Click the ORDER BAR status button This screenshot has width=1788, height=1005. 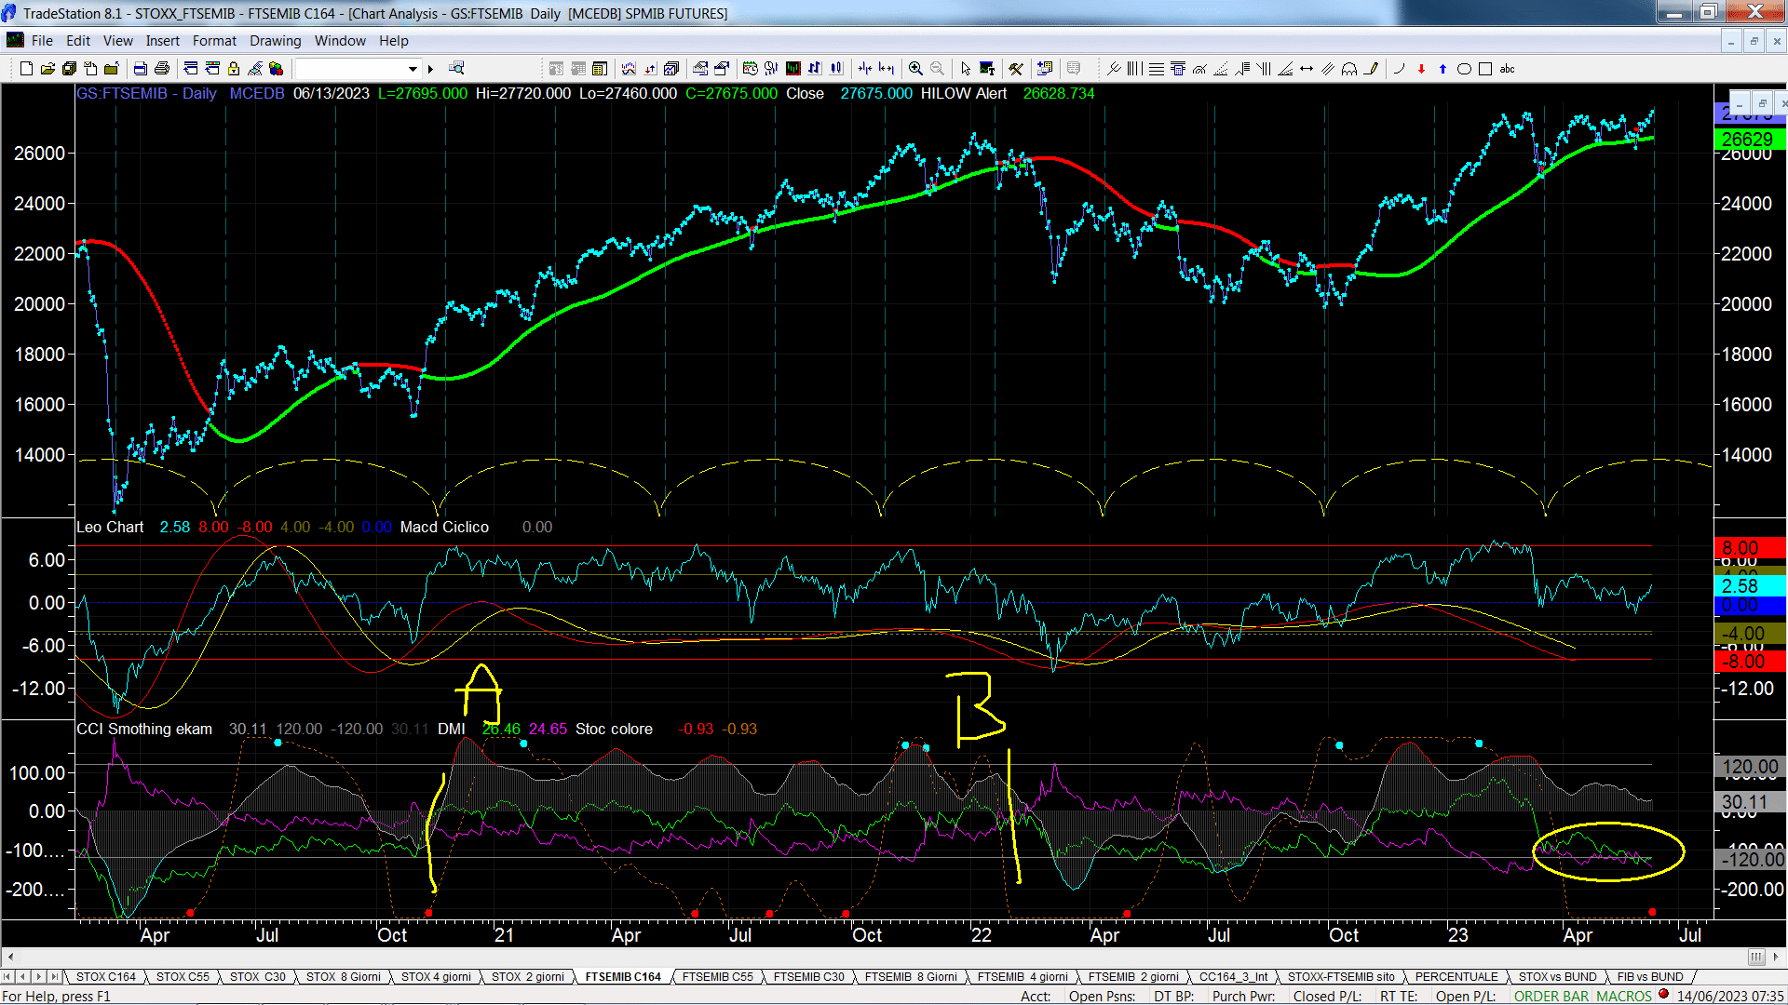[1551, 997]
